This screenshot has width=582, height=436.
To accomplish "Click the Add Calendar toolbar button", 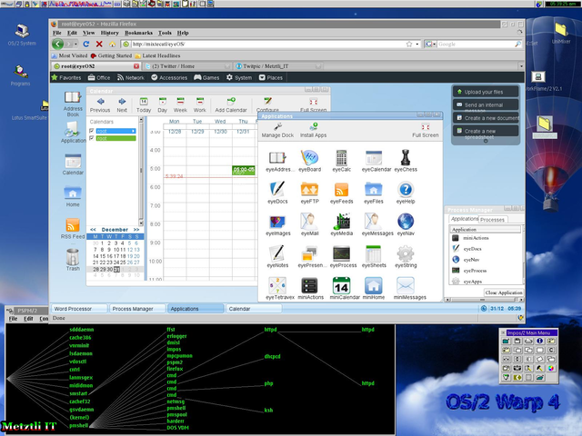I will 231,105.
